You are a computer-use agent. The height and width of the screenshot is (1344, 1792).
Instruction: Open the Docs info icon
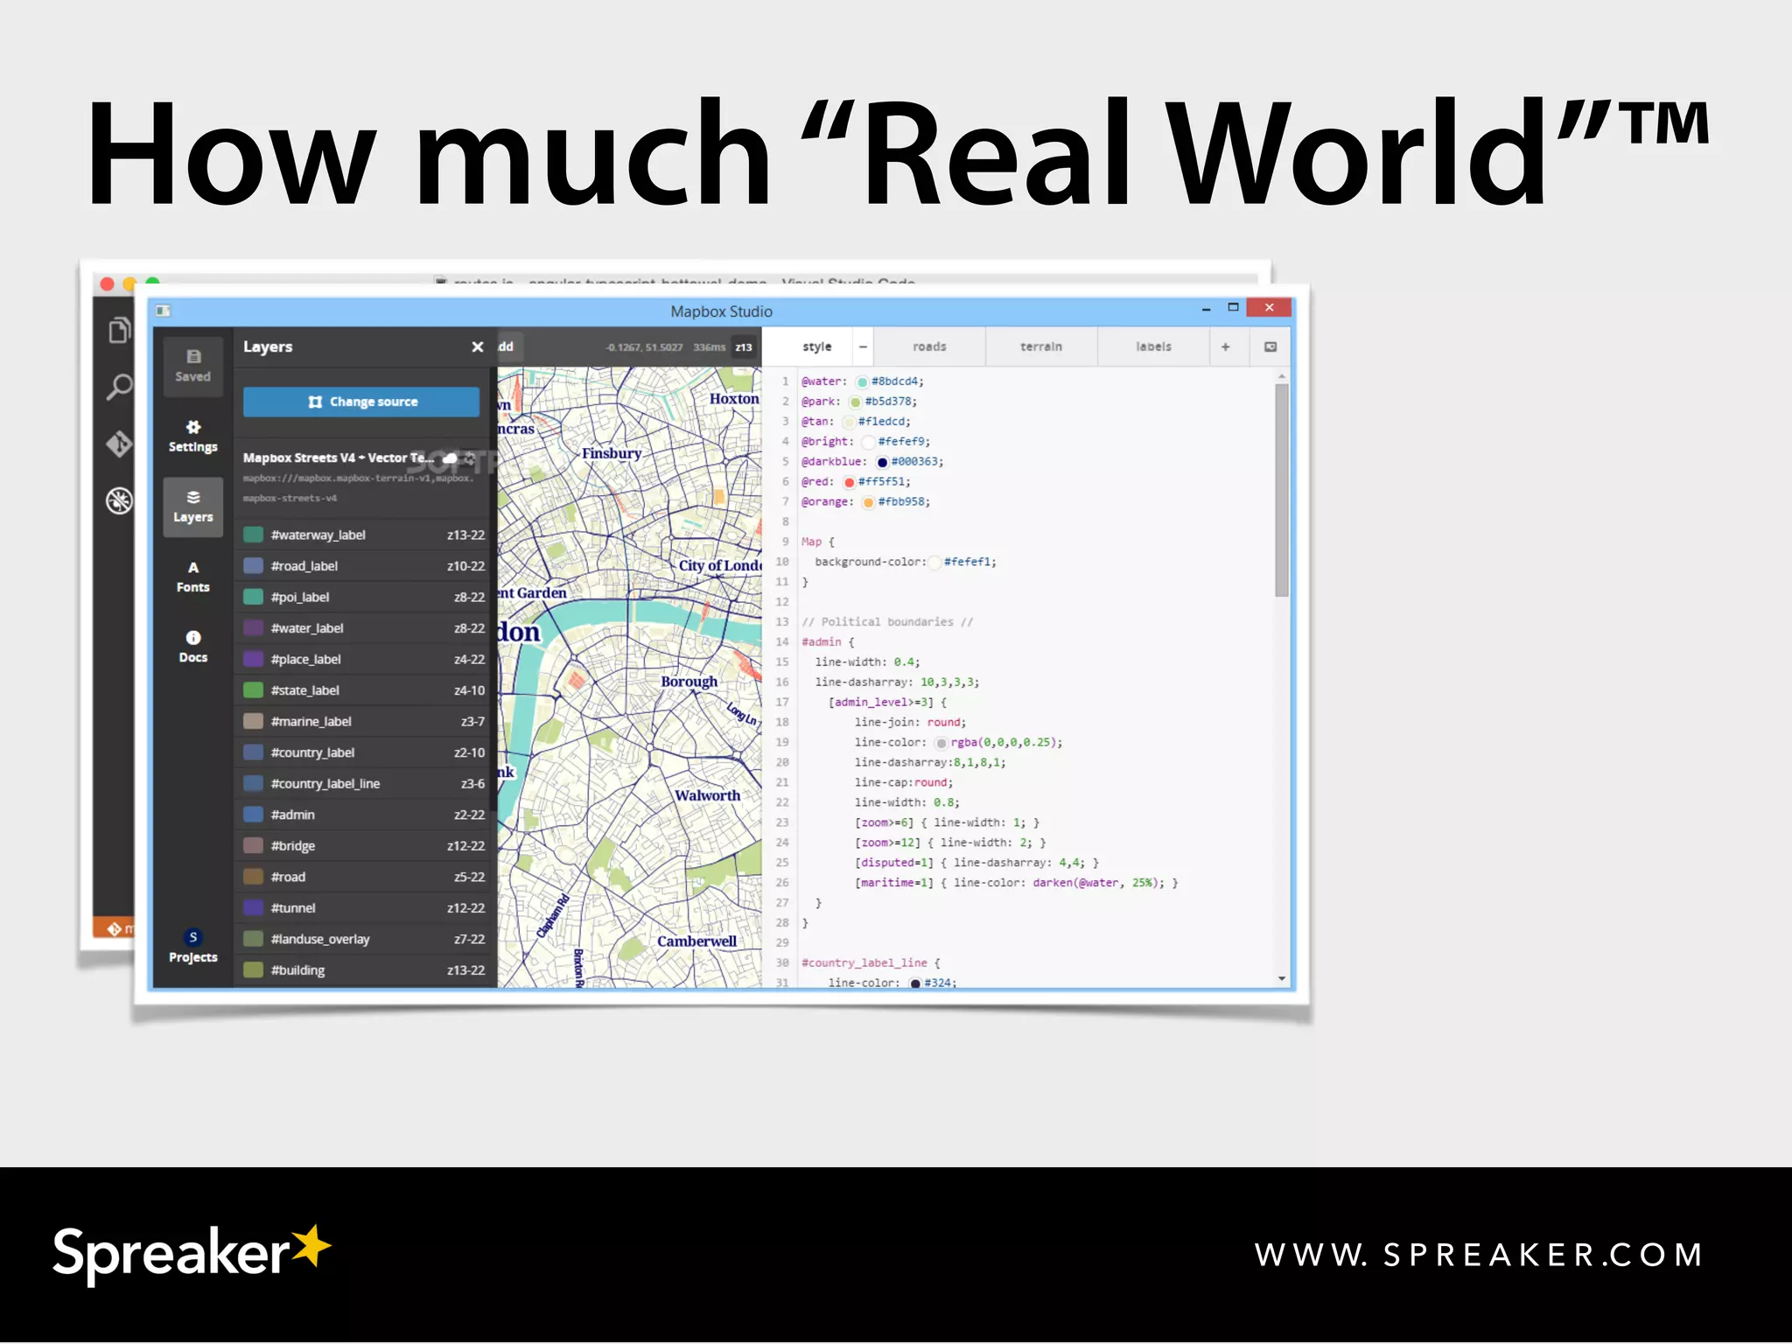point(192,647)
